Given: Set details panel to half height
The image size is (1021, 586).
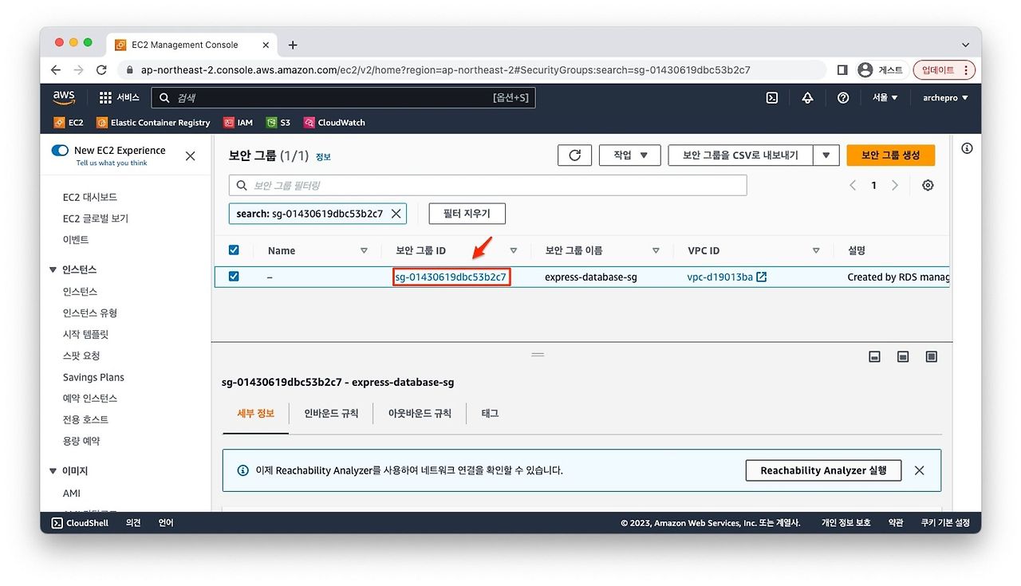Looking at the screenshot, I should (x=903, y=356).
